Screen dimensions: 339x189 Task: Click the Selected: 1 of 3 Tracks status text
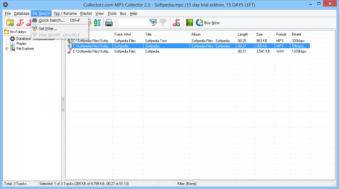click(84, 184)
